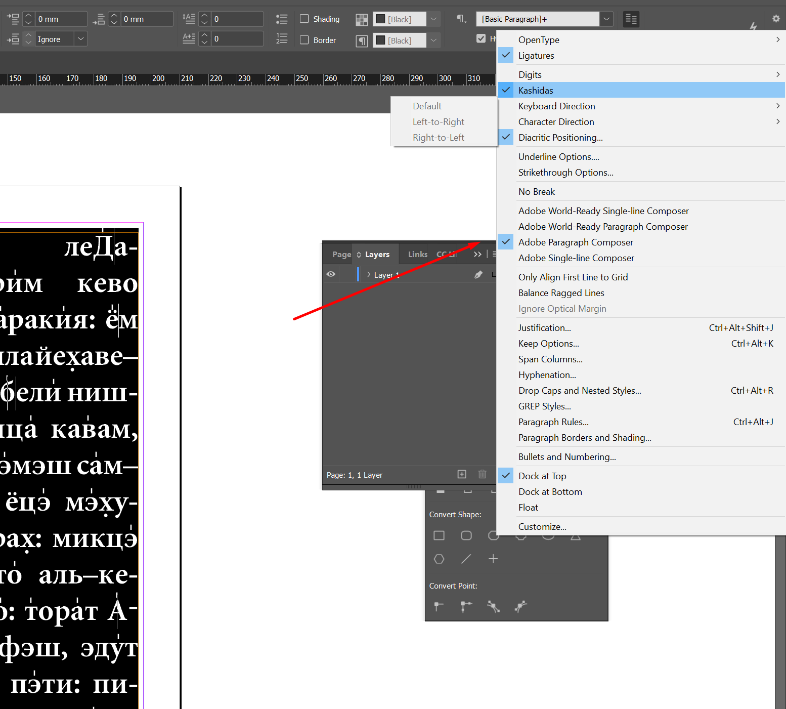Open Strikethrough Options dialog
This screenshot has width=786, height=709.
pyautogui.click(x=641, y=173)
